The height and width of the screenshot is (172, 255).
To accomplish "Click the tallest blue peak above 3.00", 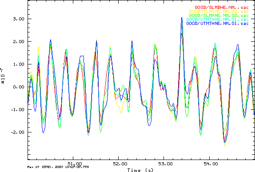I will tap(182, 17).
